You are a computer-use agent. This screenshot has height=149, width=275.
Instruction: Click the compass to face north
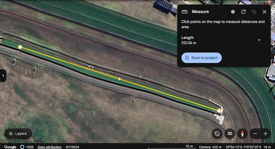(x=242, y=134)
